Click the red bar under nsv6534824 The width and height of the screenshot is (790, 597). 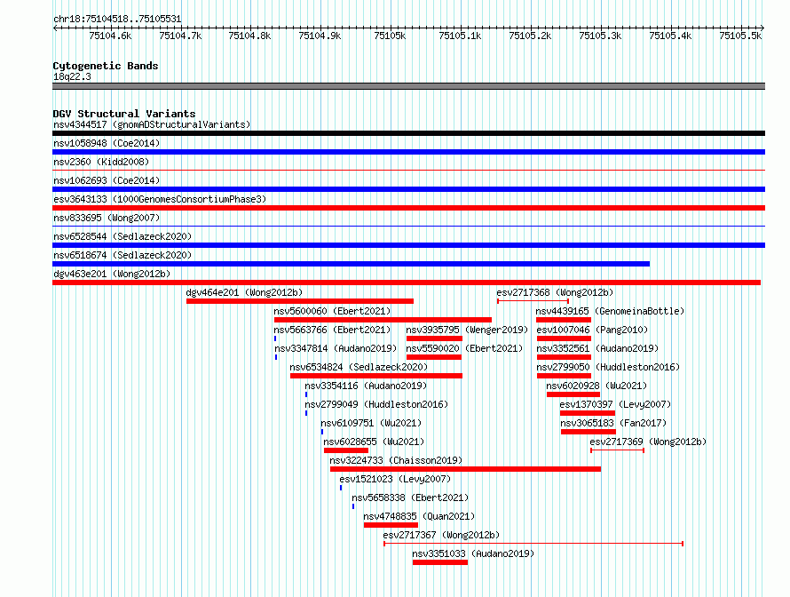[376, 376]
